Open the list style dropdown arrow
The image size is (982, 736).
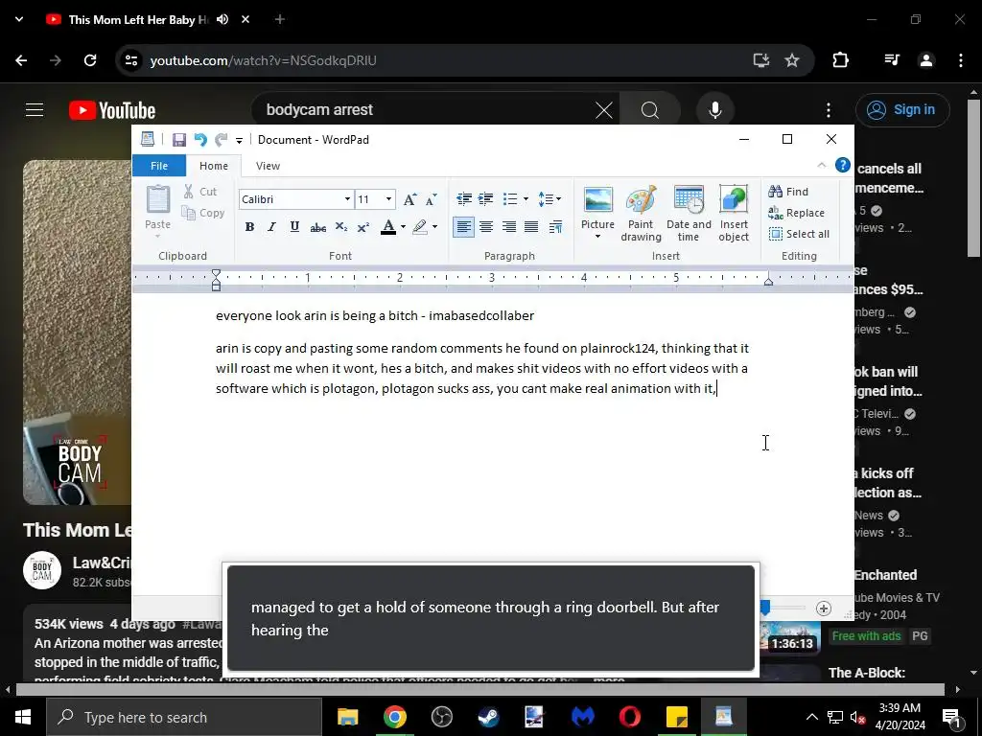tap(526, 199)
